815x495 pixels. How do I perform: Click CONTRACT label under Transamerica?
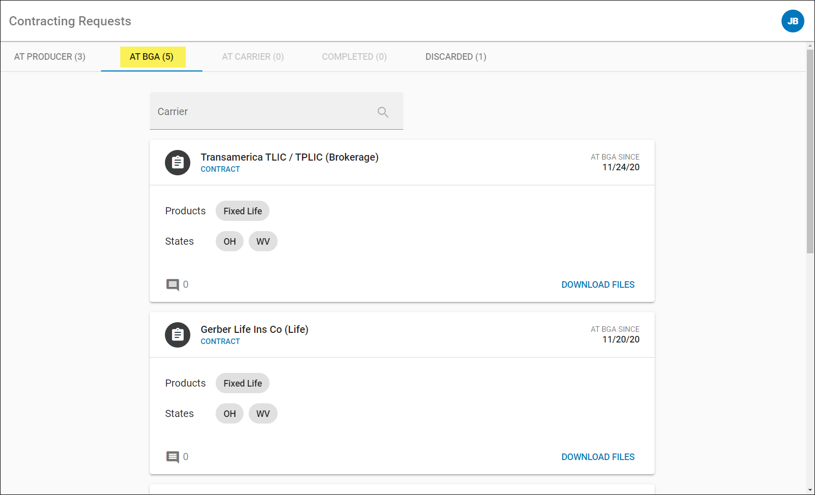(x=220, y=169)
